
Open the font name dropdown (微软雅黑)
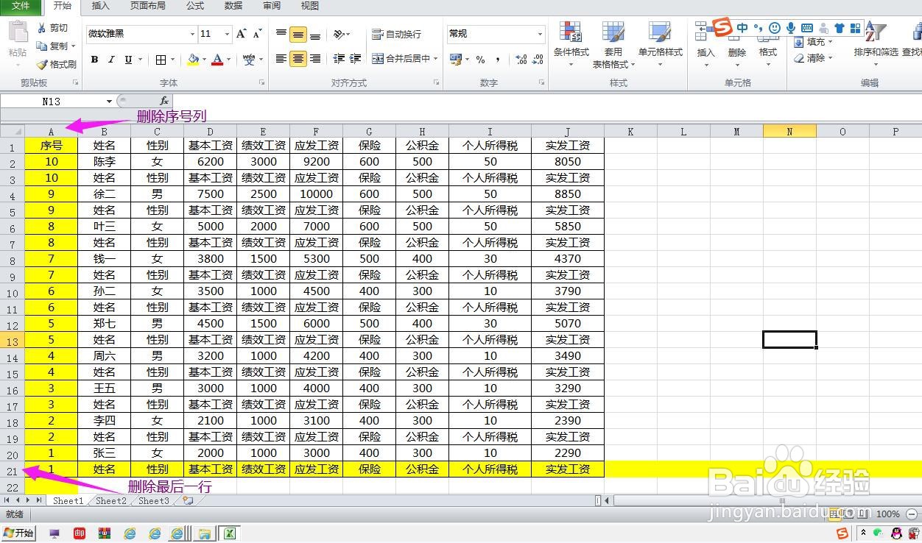click(x=192, y=34)
